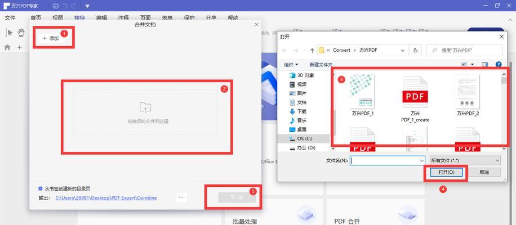Click the 取消 button
Image resolution: width=516 pixels, height=225 pixels.
click(484, 172)
